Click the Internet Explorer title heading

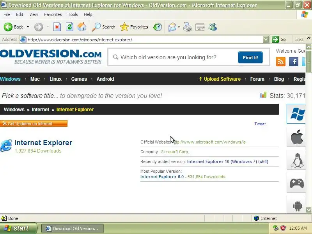[x=43, y=143]
